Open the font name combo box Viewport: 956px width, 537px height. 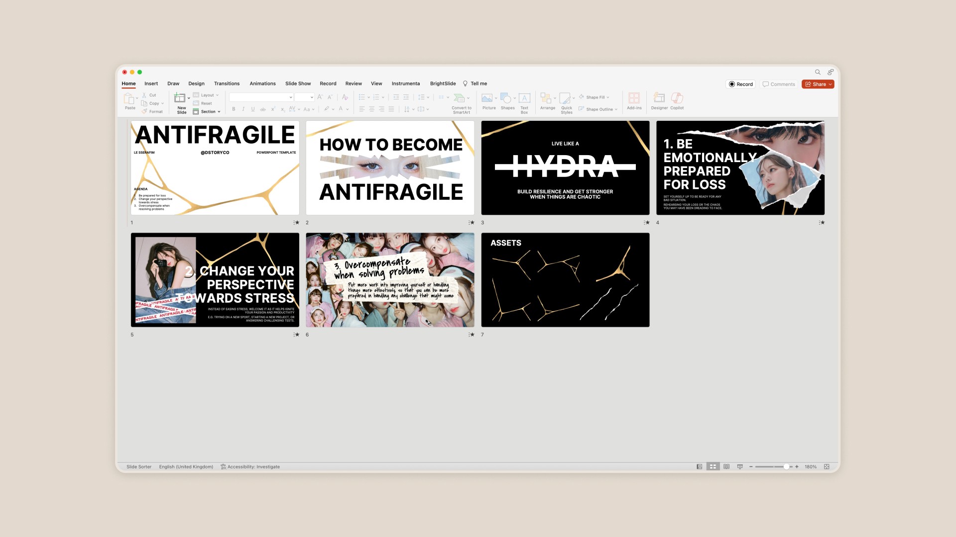261,97
